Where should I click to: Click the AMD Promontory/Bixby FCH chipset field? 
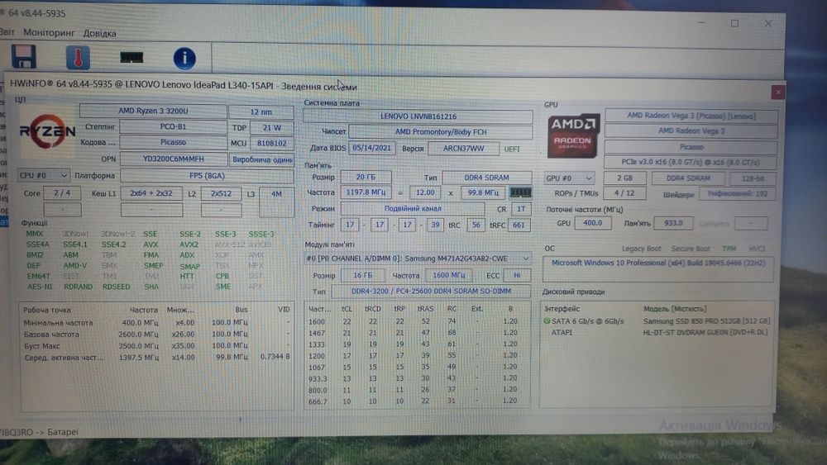[441, 131]
